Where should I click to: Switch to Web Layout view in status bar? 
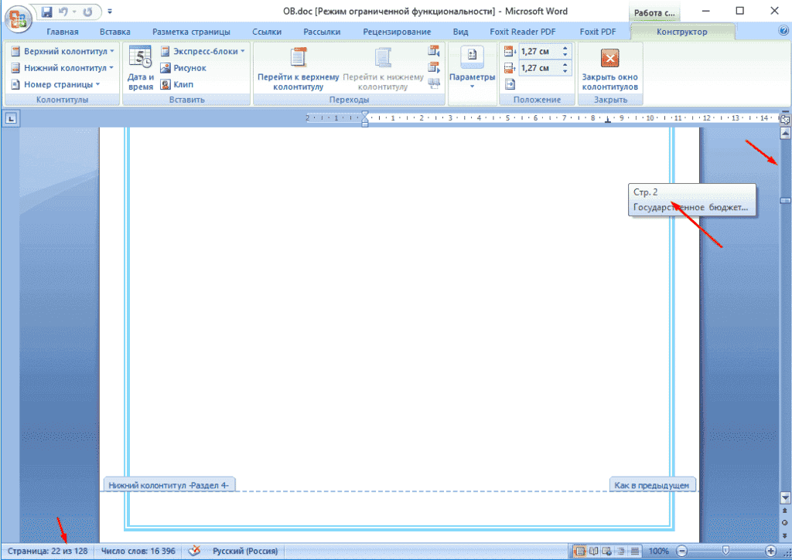(x=605, y=551)
